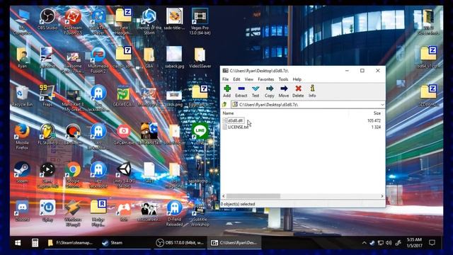Screen dimensions: 453x255
Task: Click the 7-Zip taskbar button
Action: coord(234,242)
